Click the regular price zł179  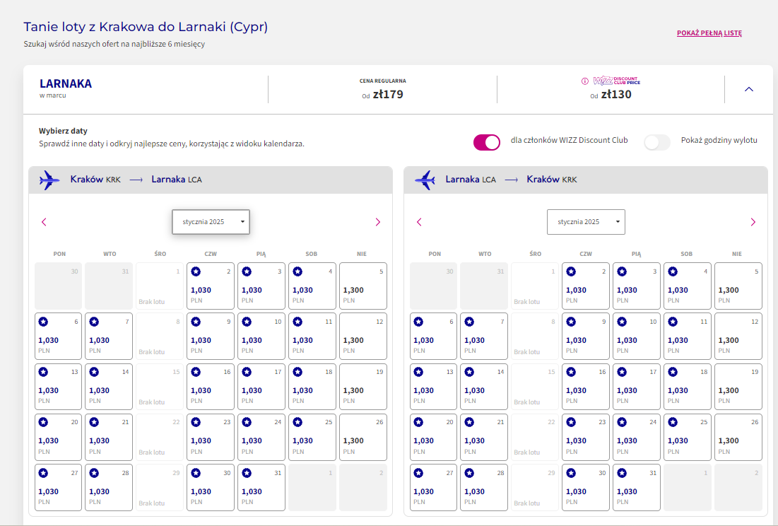[388, 94]
